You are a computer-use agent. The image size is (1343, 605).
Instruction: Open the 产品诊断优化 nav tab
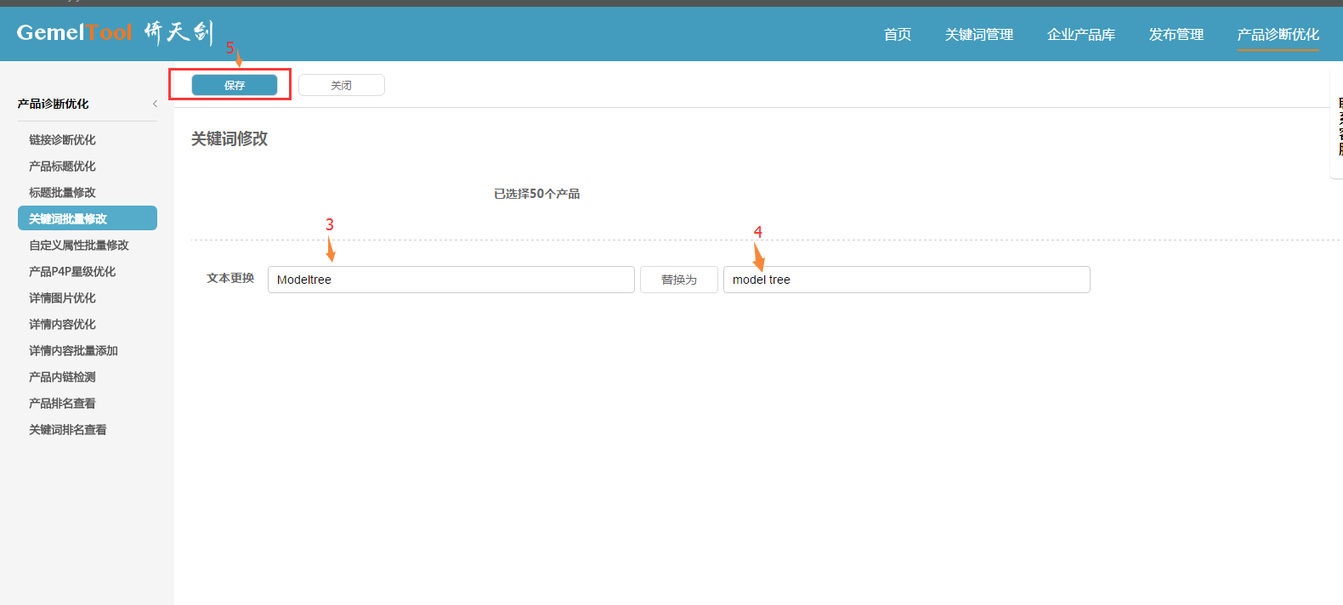coord(1278,34)
